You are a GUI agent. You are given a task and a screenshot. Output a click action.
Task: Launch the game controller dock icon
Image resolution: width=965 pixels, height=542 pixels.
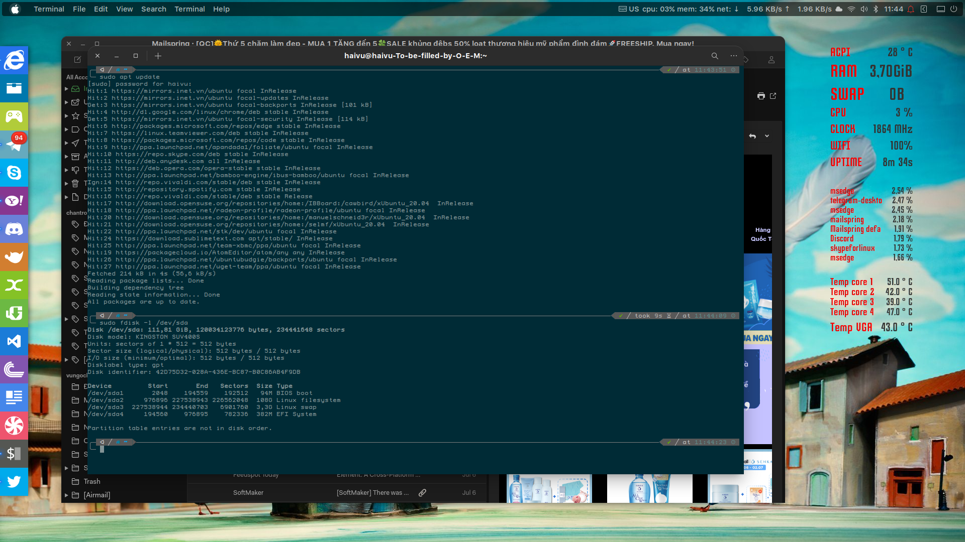pos(14,116)
